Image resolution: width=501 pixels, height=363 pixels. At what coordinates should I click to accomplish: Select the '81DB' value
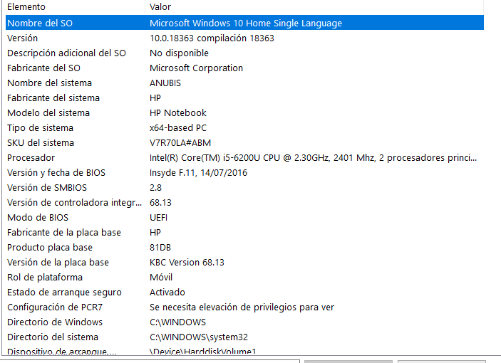click(x=160, y=248)
